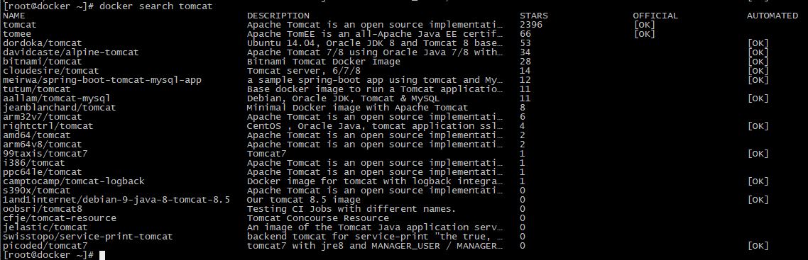Click the dordoka/tomcat image name
The width and height of the screenshot is (808, 260).
click(43, 43)
